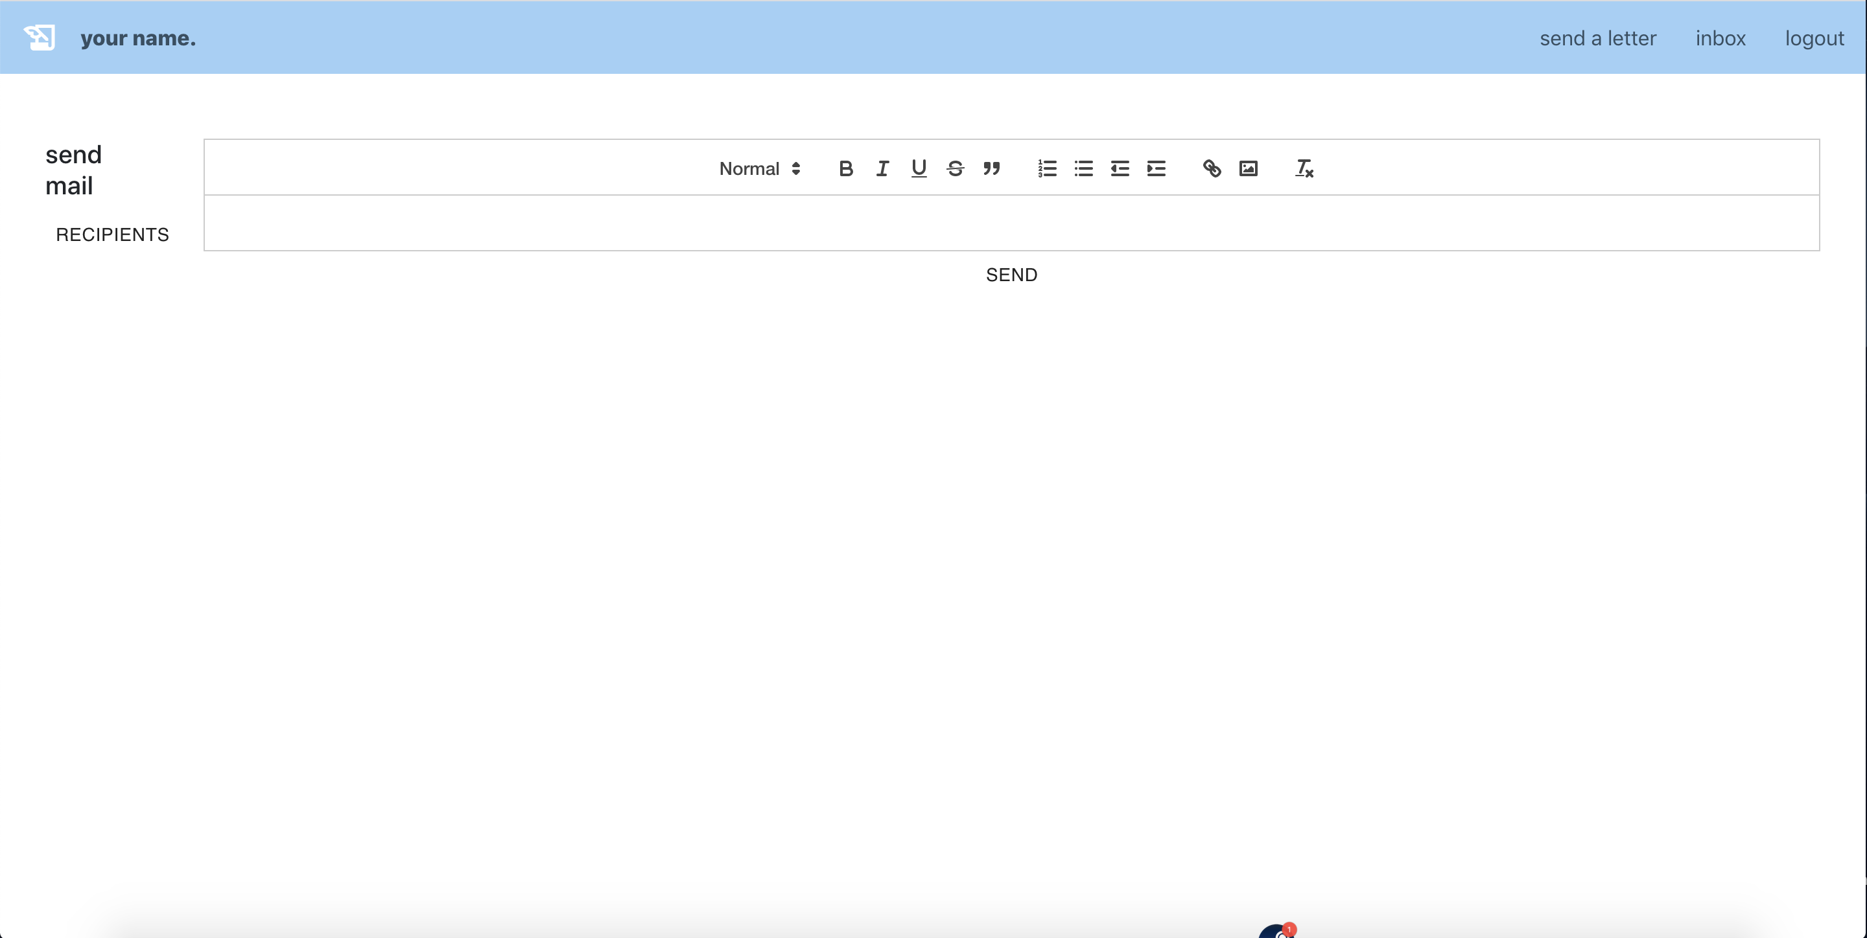Viewport: 1867px width, 938px height.
Task: Insert a hyperlink via link icon
Action: pos(1211,169)
